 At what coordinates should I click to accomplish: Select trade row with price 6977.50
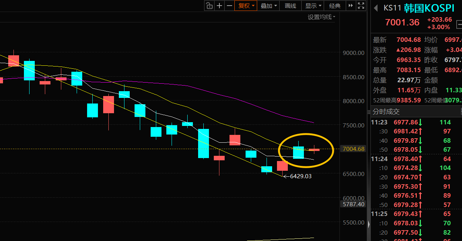[416, 232]
